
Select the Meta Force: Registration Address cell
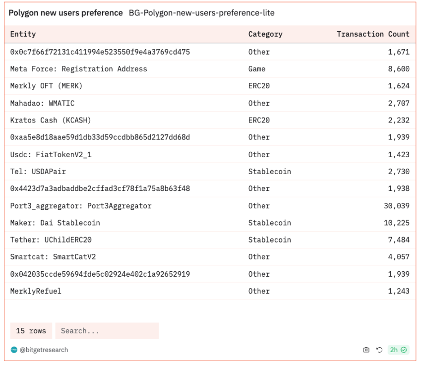tap(78, 69)
